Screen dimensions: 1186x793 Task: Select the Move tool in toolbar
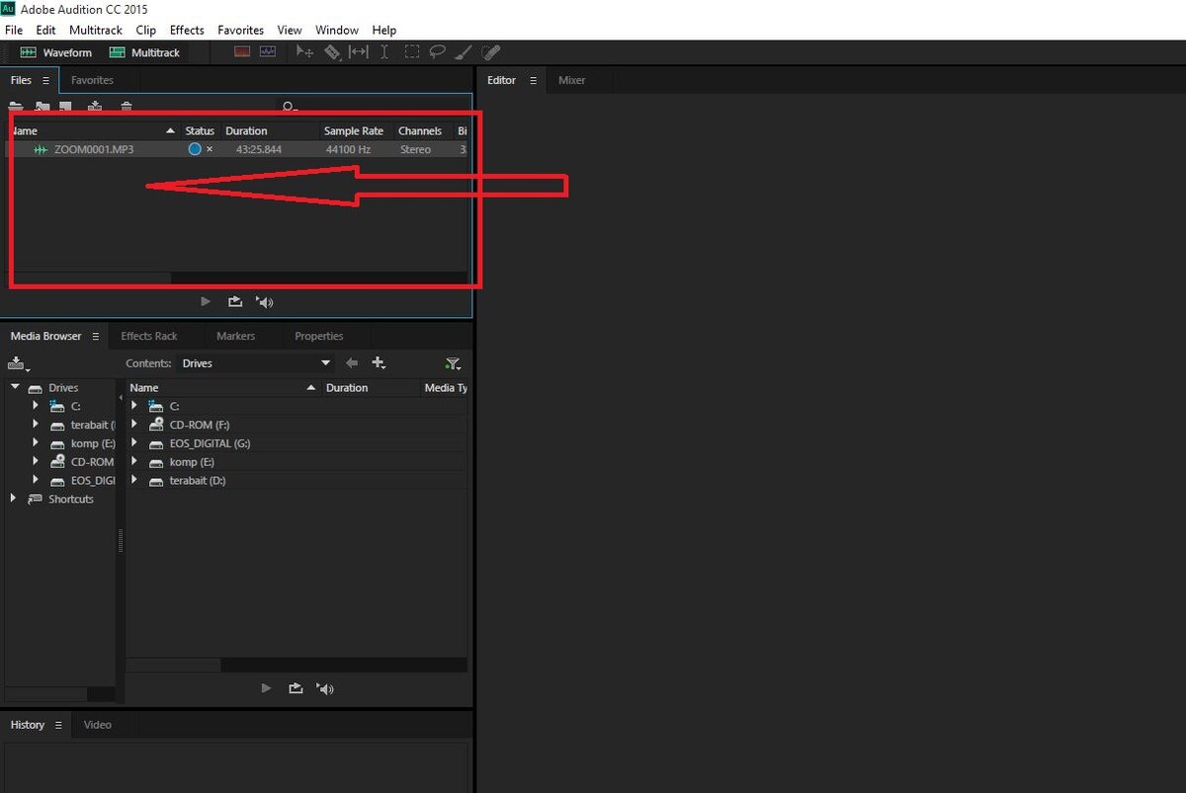305,52
